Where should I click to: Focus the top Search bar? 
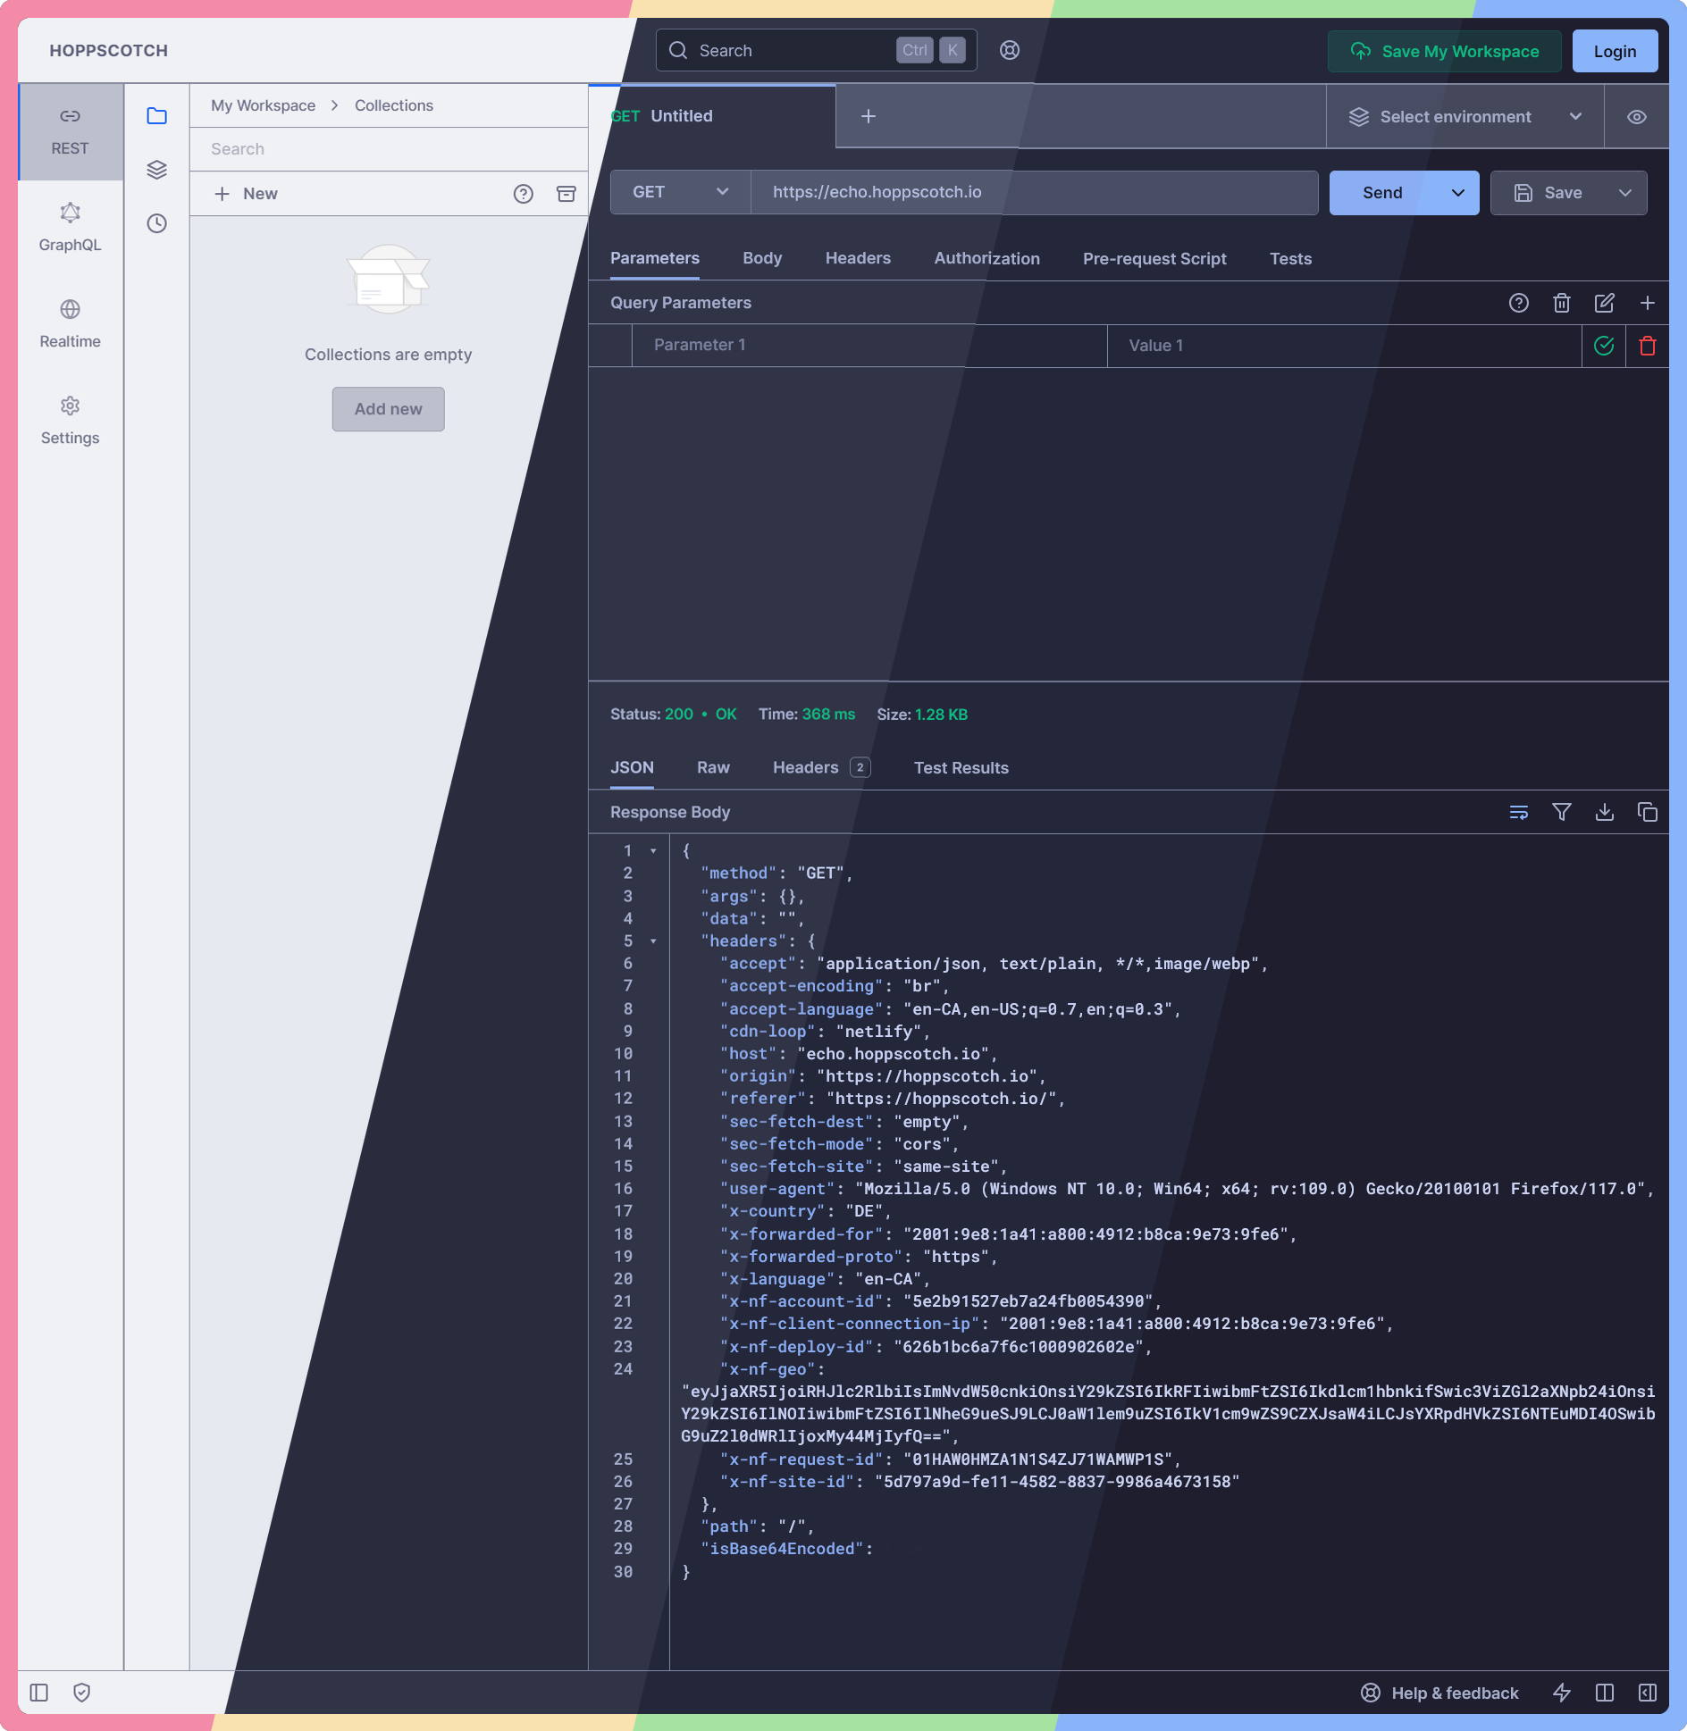point(817,50)
